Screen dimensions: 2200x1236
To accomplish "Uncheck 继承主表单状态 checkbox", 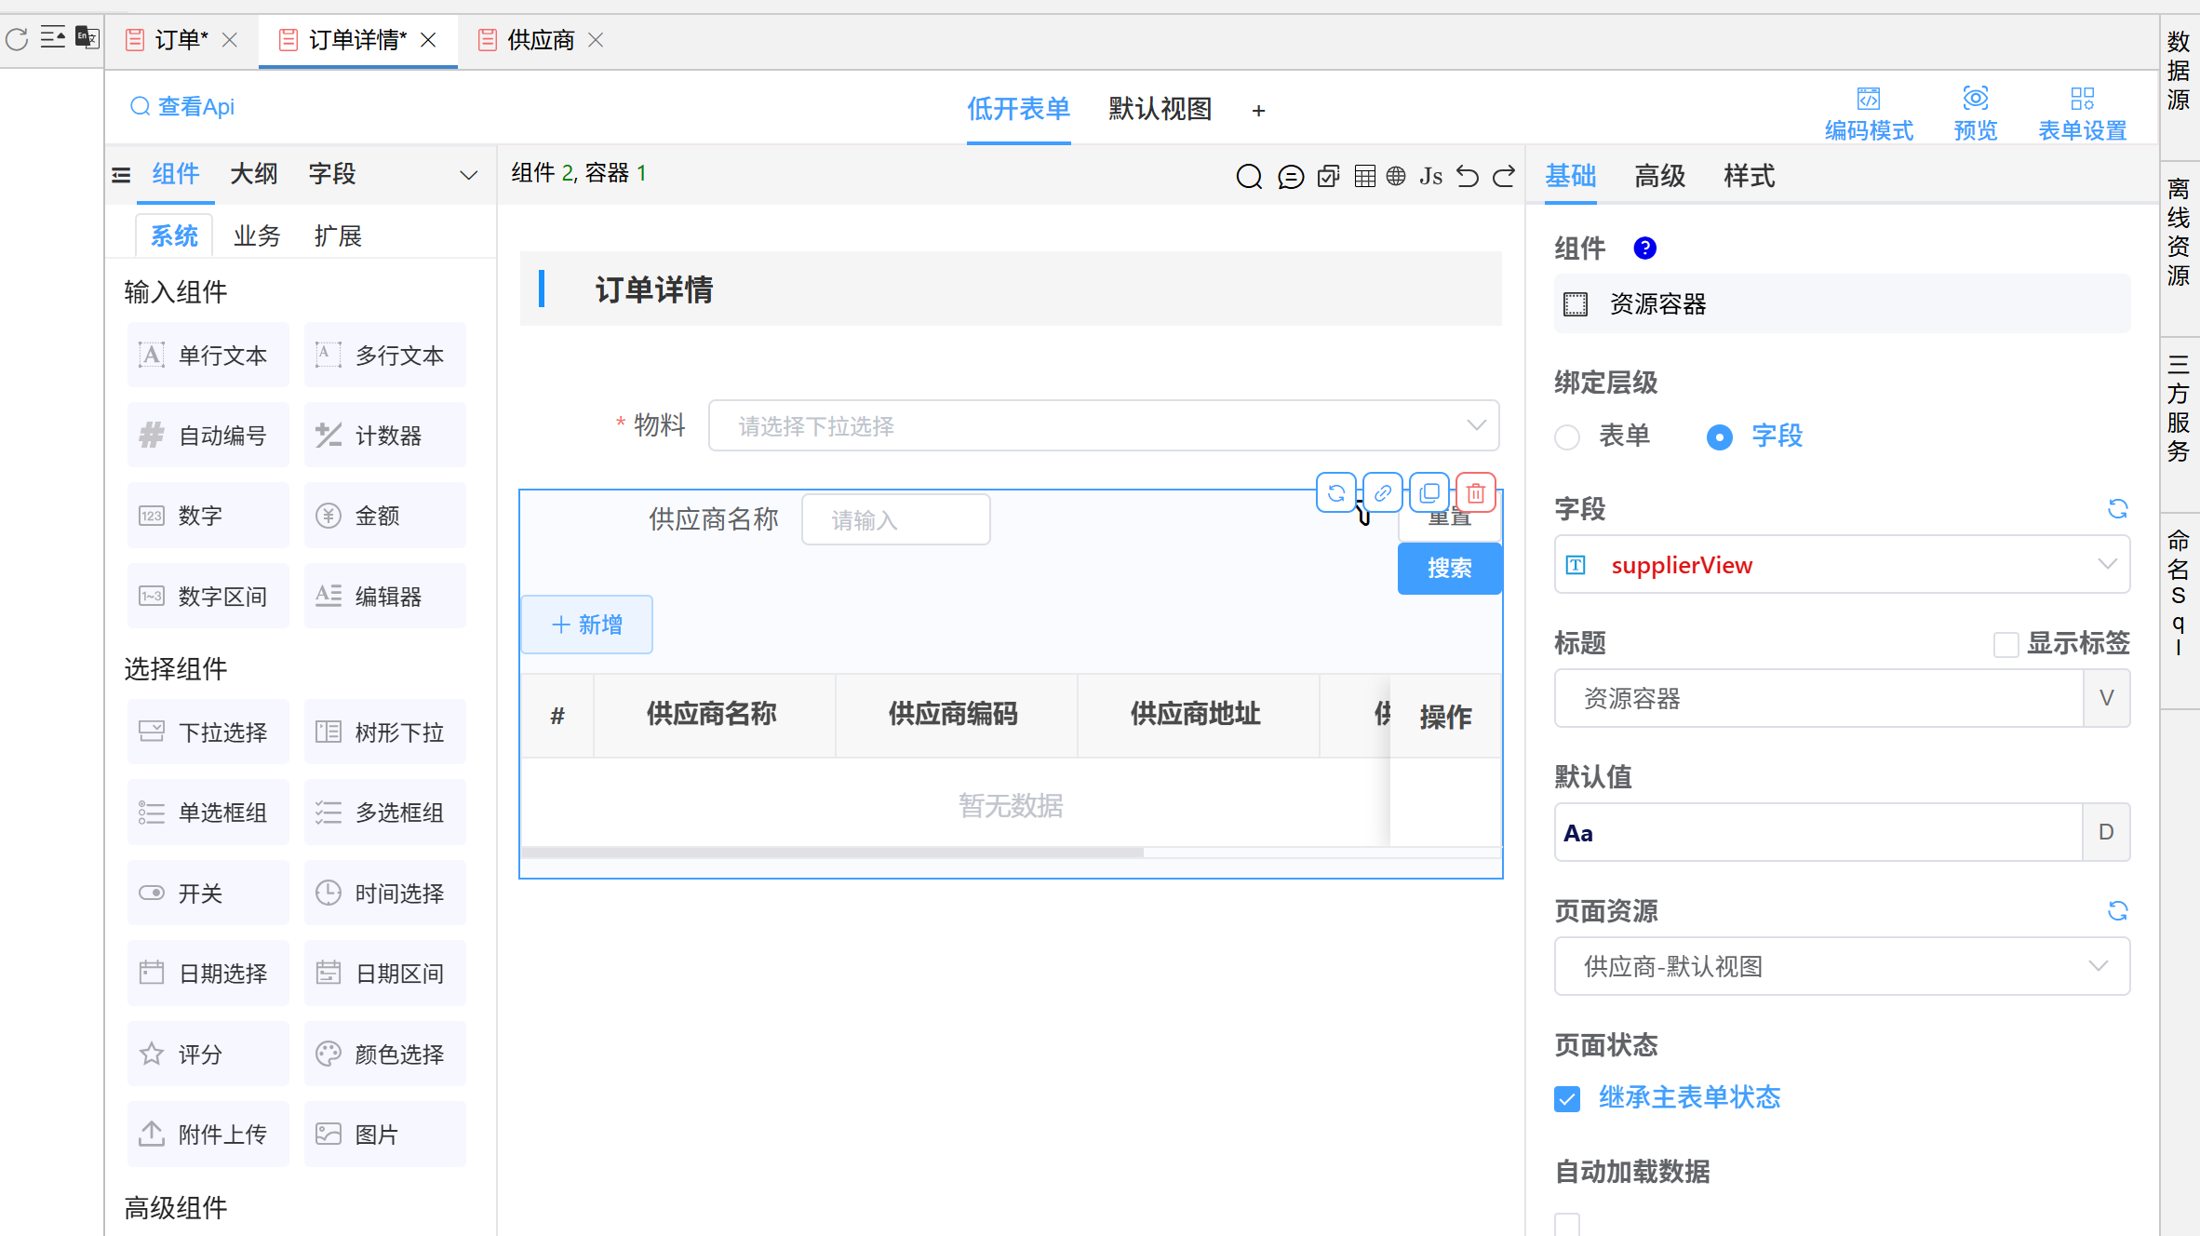I will coord(1567,1099).
